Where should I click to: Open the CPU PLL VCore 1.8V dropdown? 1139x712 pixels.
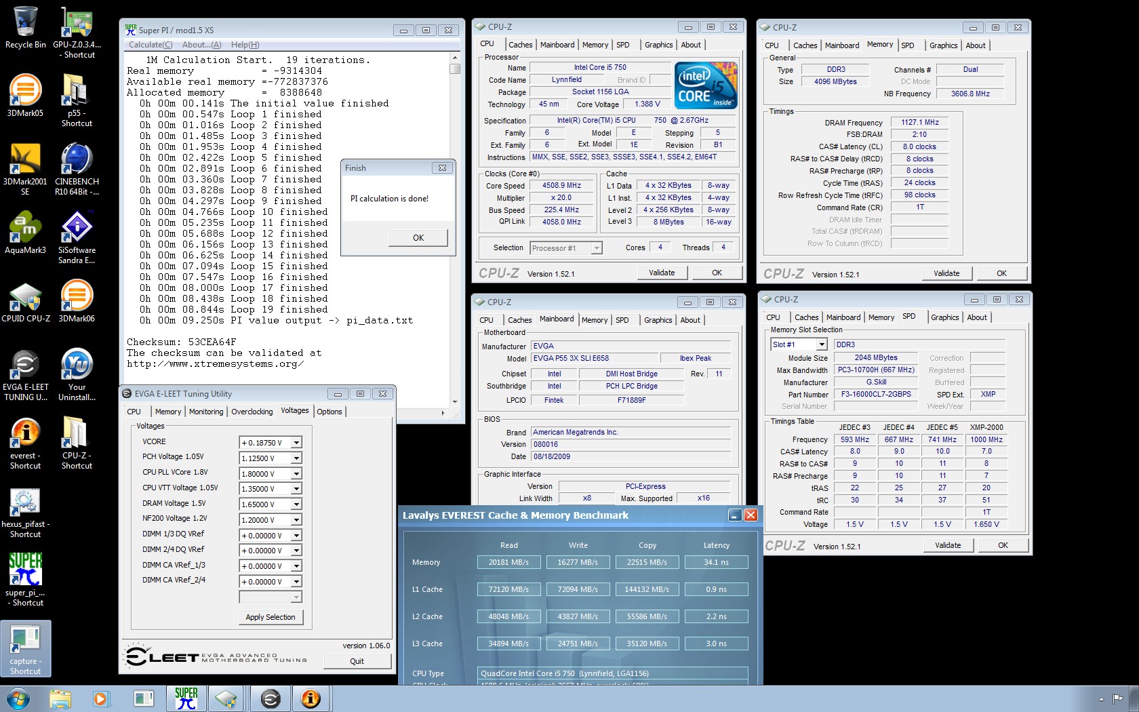click(296, 474)
